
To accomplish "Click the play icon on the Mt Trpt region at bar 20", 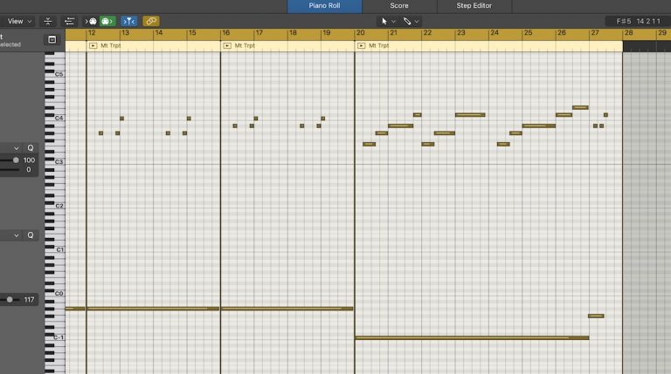I will [361, 45].
